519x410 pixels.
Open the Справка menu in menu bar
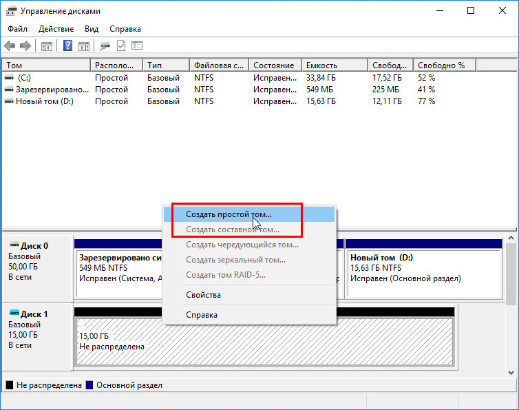pos(125,29)
